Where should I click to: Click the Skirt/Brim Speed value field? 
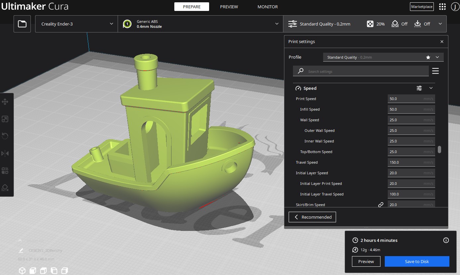click(411, 204)
